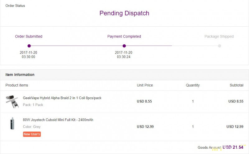Open 80W Joyetech Cuboid Mini Full Kit link
The image size is (249, 154).
tap(58, 120)
